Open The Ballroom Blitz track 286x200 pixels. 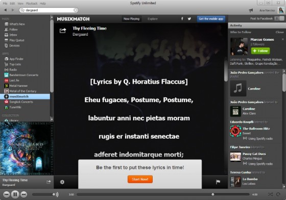(x=256, y=129)
